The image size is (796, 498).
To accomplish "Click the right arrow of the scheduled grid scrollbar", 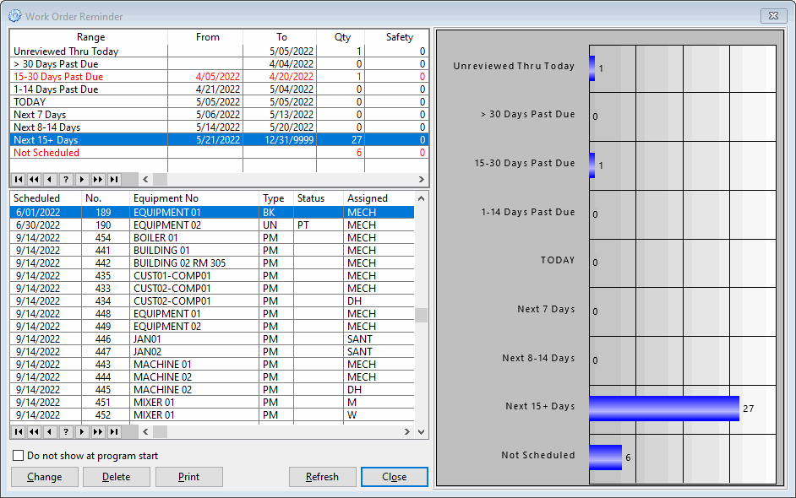I will (x=407, y=431).
